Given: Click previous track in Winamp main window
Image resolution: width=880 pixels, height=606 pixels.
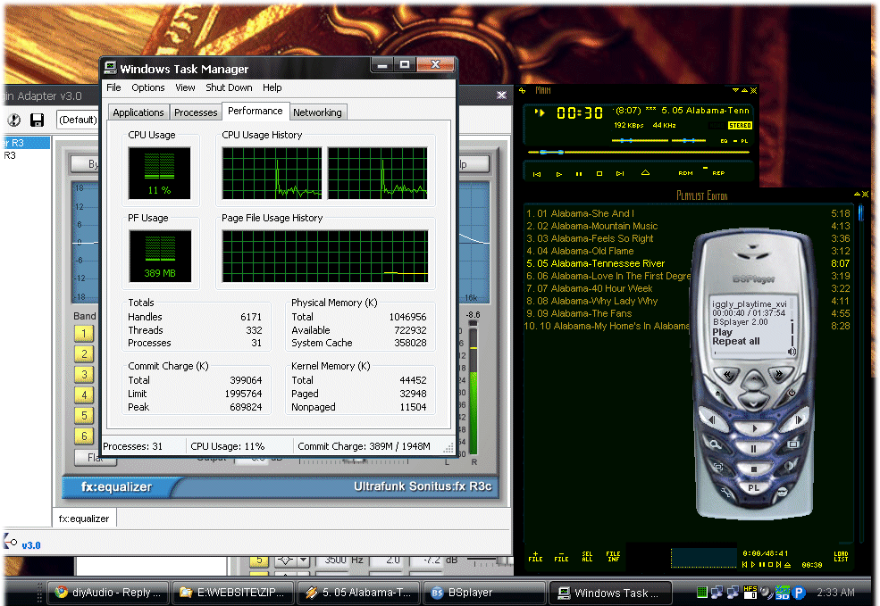Looking at the screenshot, I should click(537, 174).
